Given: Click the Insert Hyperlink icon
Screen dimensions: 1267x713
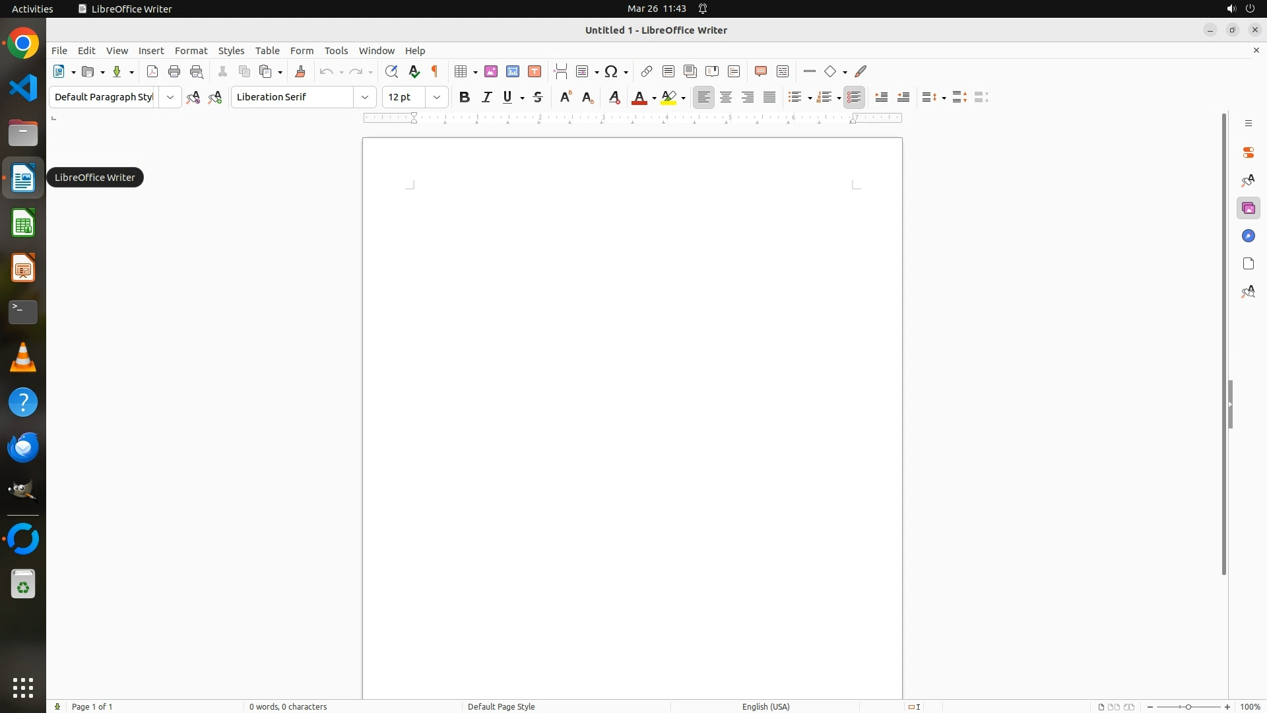Looking at the screenshot, I should 647,71.
